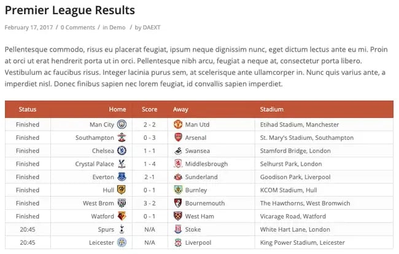
Task: Click the Bournemouth club crest icon
Action: [178, 203]
